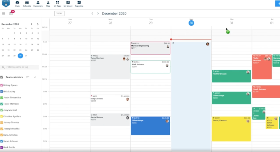This screenshot has height=152, width=280.
Task: Open green event #2005 Gilbert Grape
Action: (x=231, y=98)
